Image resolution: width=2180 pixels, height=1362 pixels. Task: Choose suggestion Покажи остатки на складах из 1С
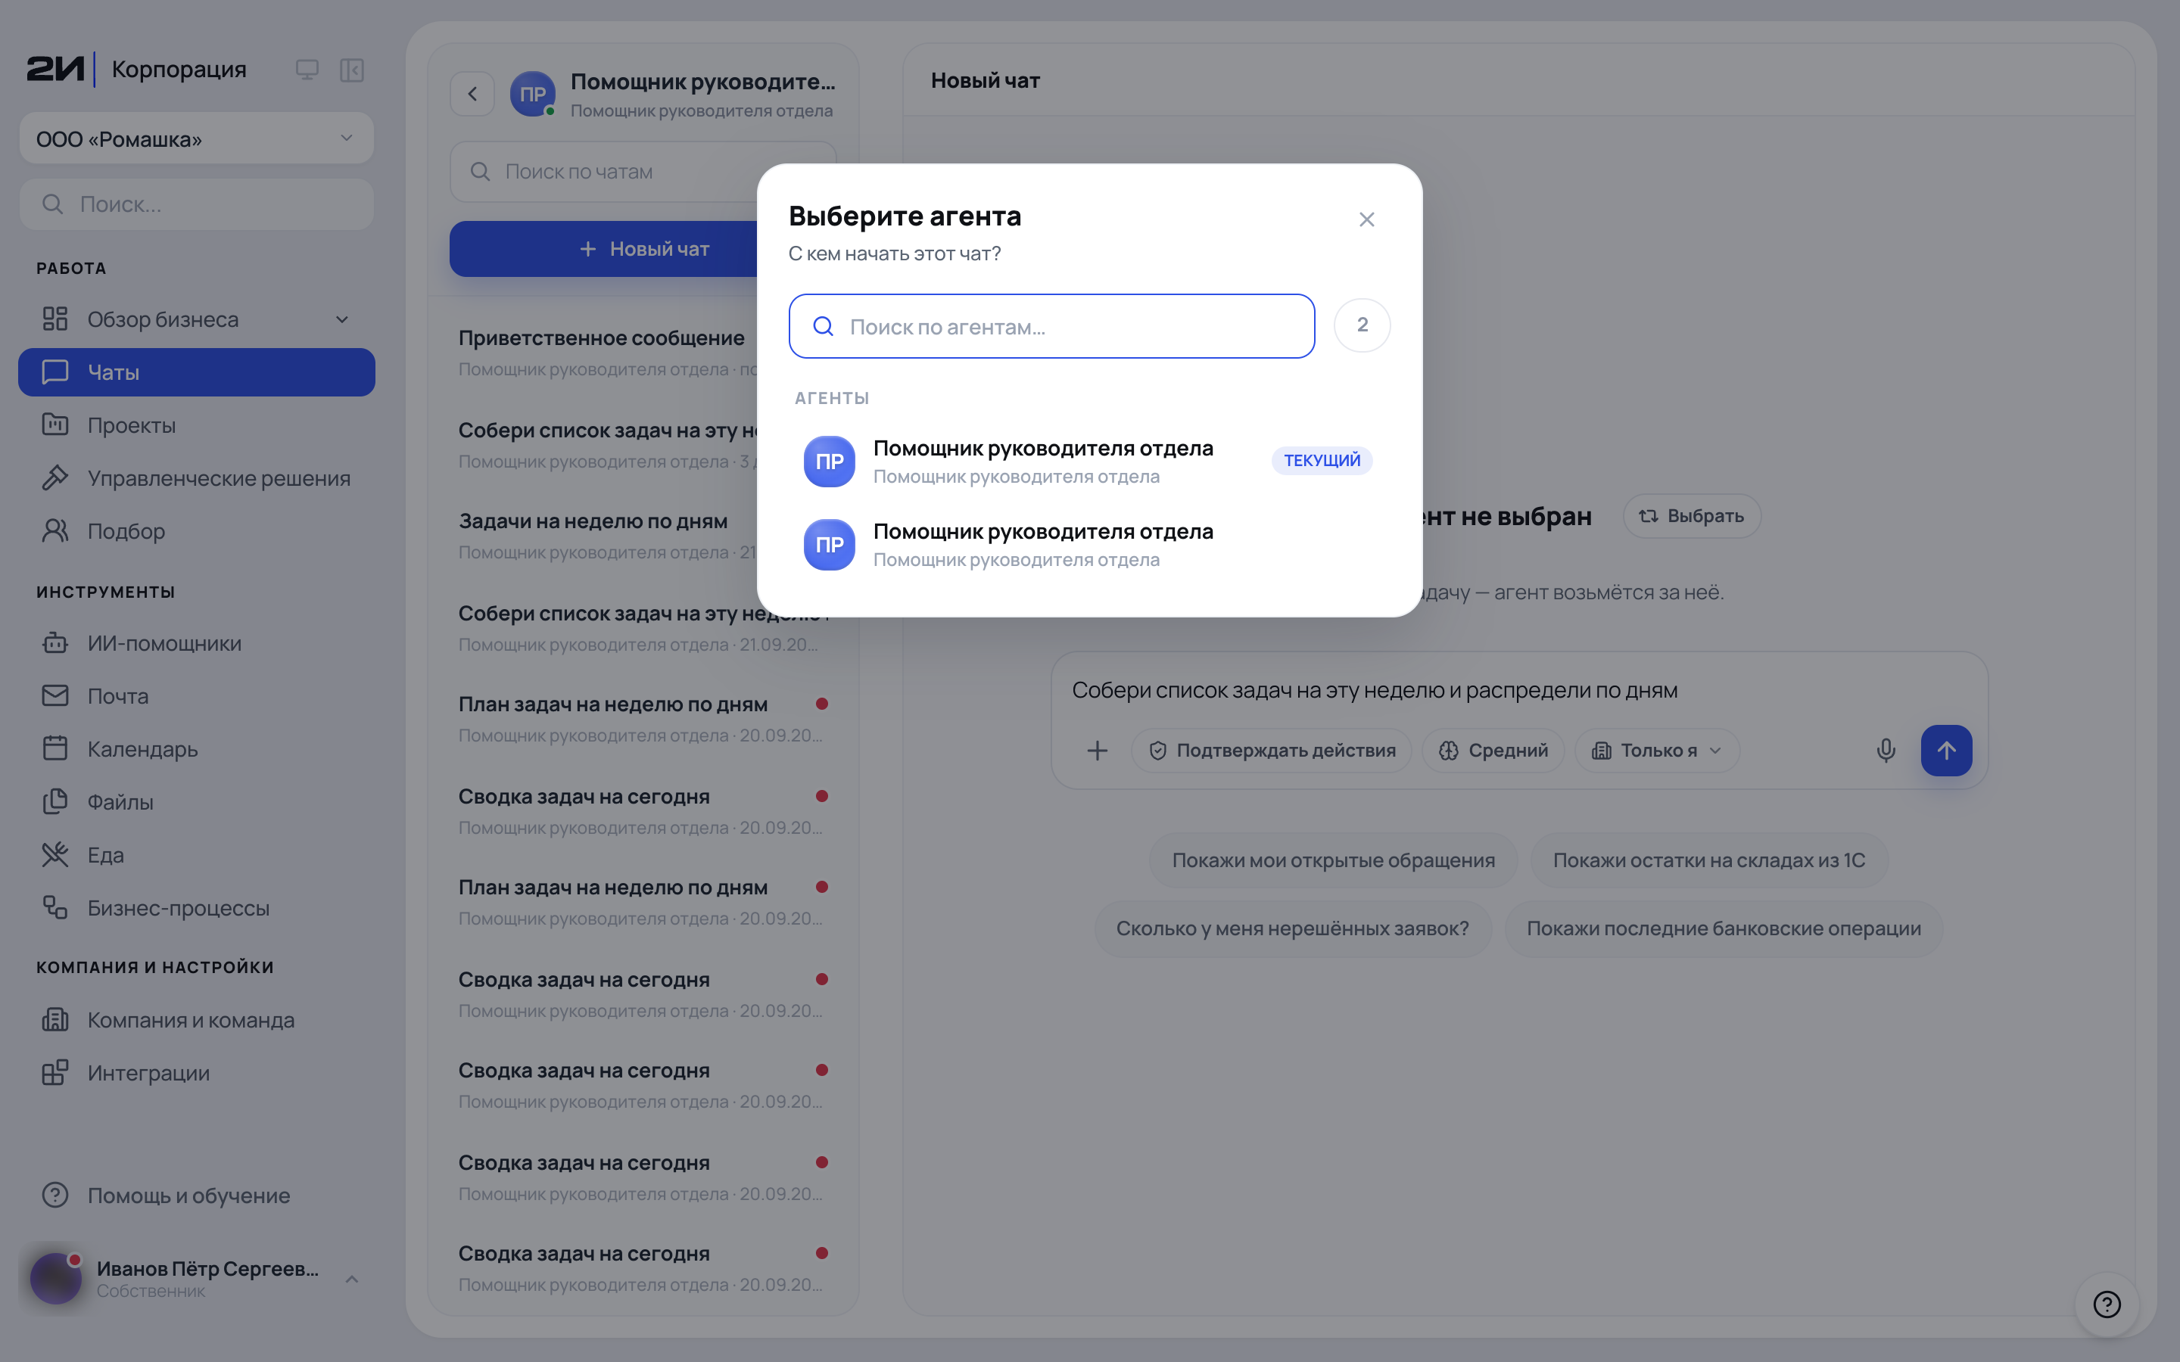coord(1709,860)
